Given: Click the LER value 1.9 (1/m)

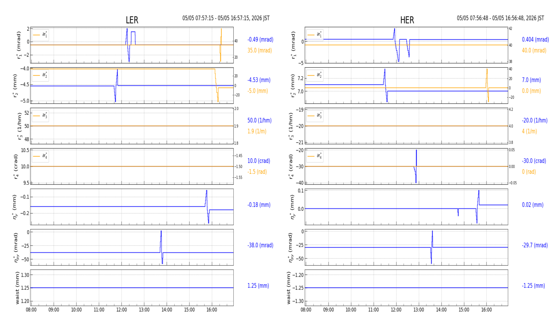Looking at the screenshot, I should click(x=257, y=131).
